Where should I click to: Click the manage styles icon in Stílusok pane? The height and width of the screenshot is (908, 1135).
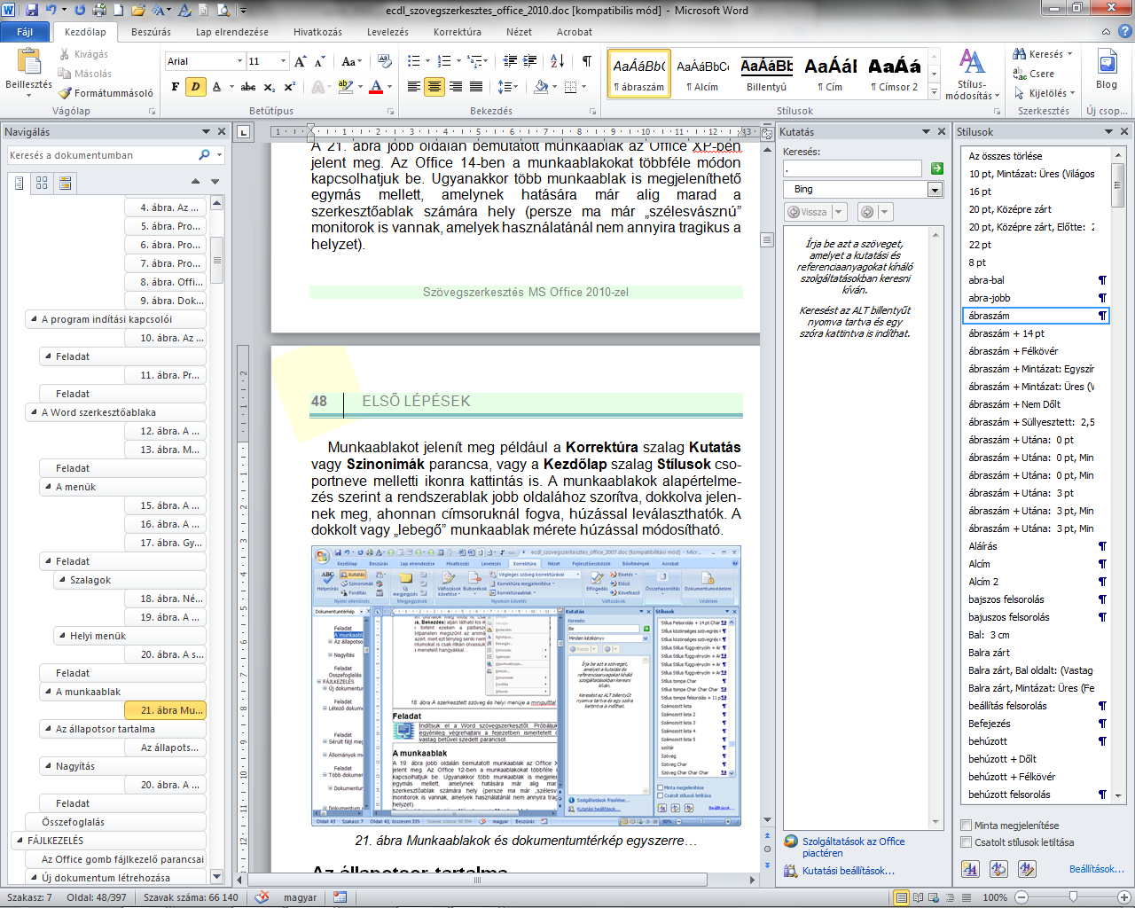click(1027, 869)
